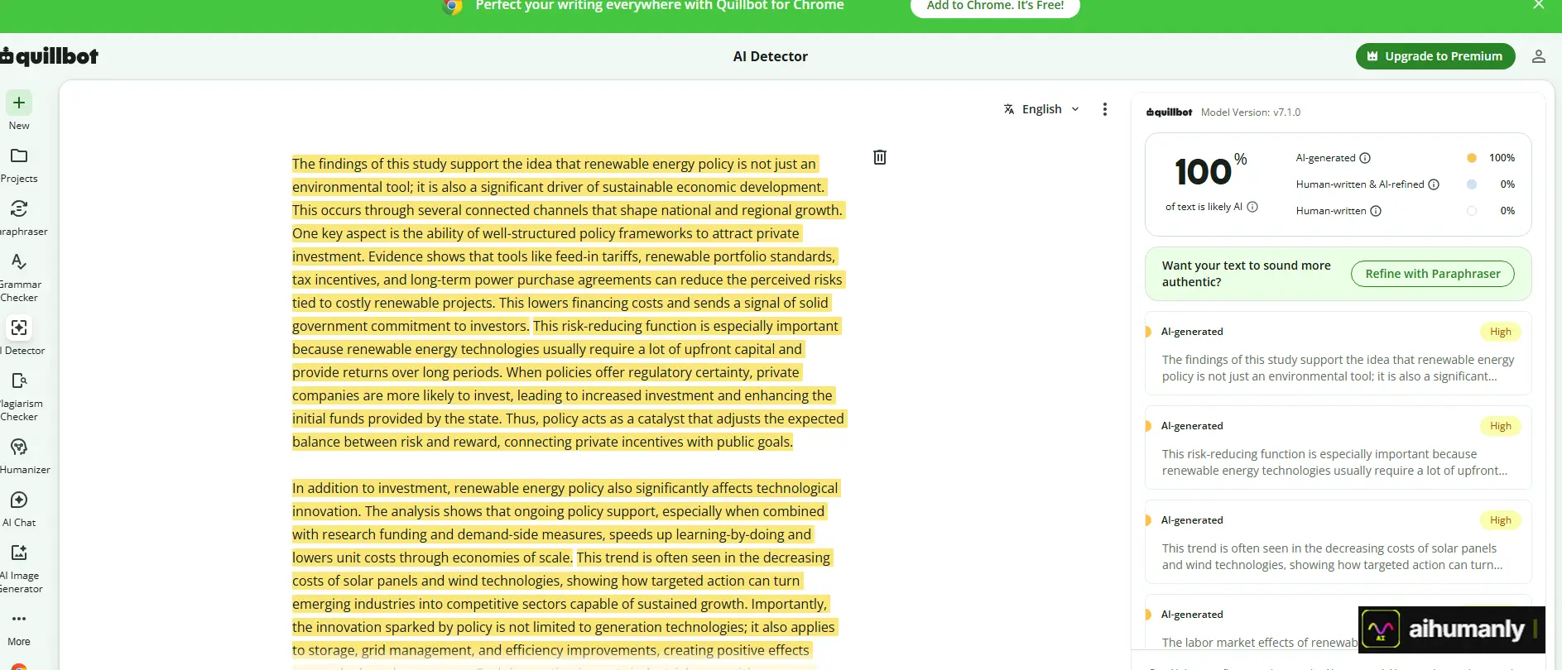Viewport: 1562px width, 670px height.
Task: Click the white Human-written legend dot
Action: (1471, 211)
